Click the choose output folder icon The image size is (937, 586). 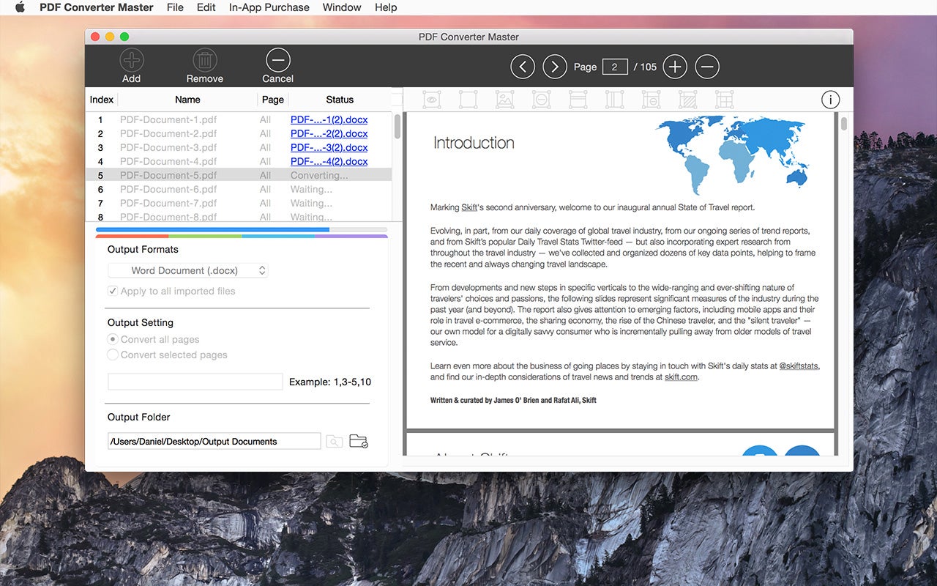(x=359, y=441)
